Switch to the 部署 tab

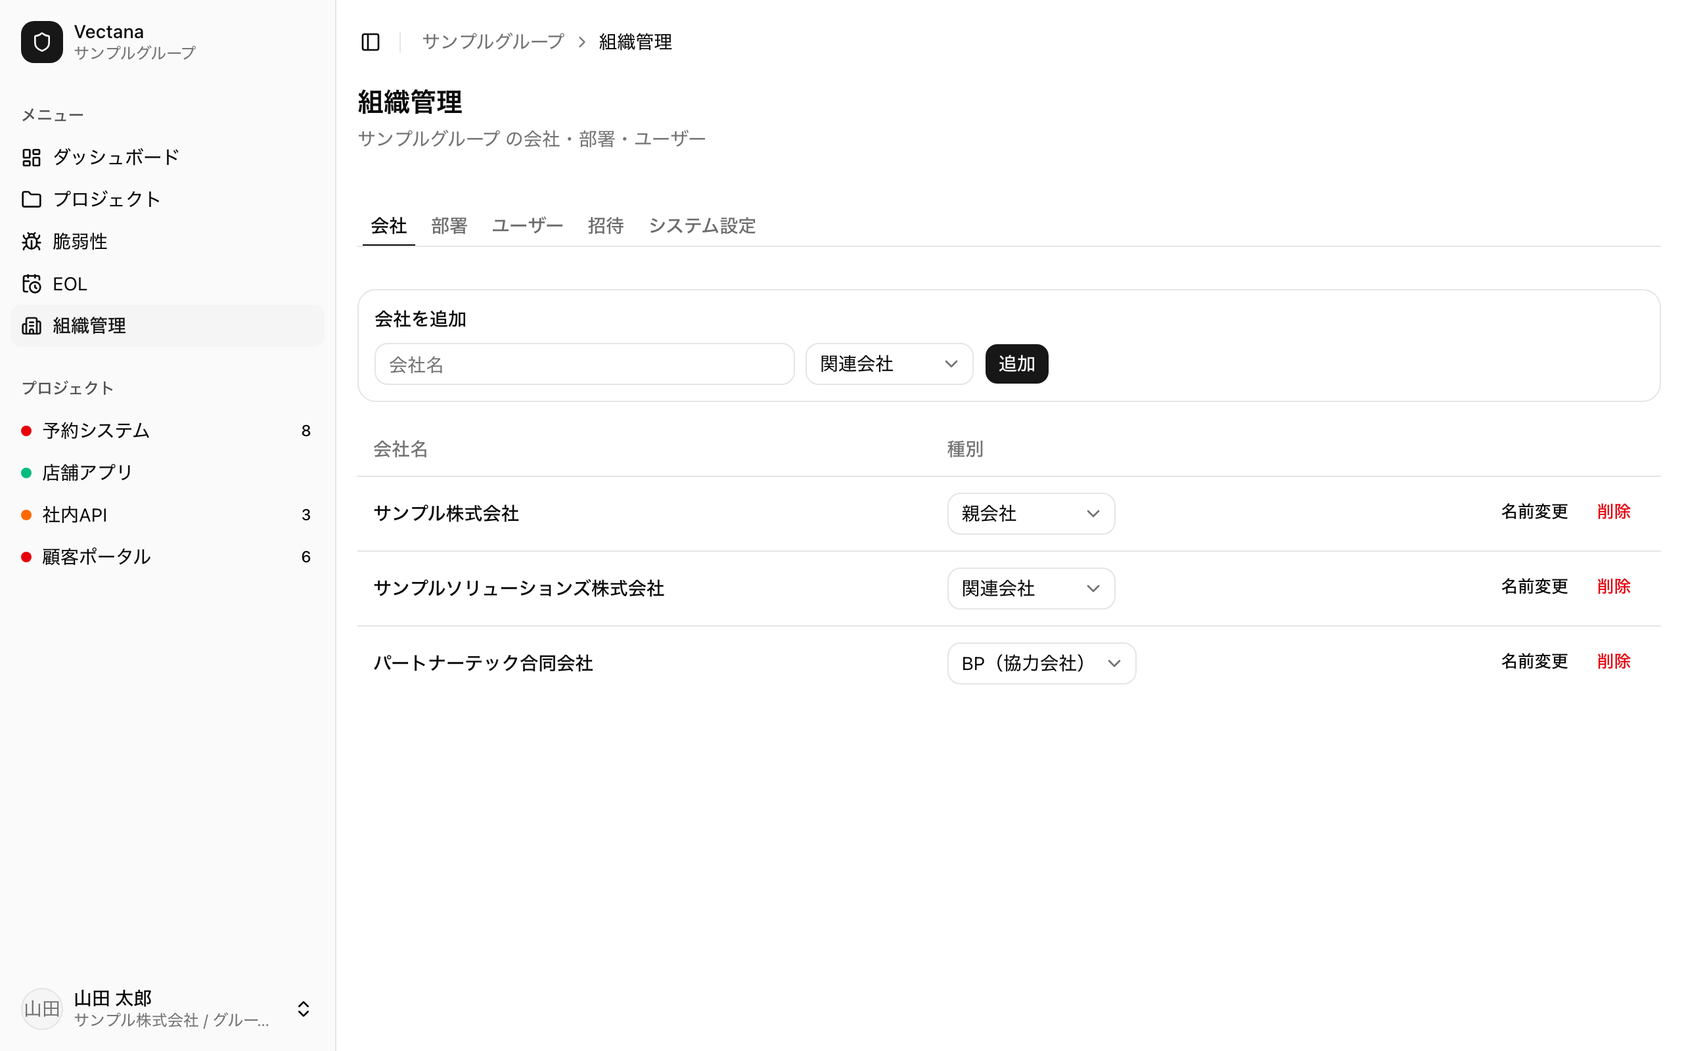(x=449, y=226)
